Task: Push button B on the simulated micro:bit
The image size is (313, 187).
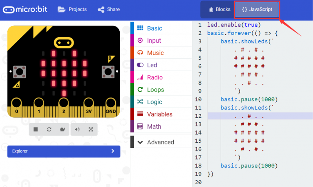Action: click(108, 72)
